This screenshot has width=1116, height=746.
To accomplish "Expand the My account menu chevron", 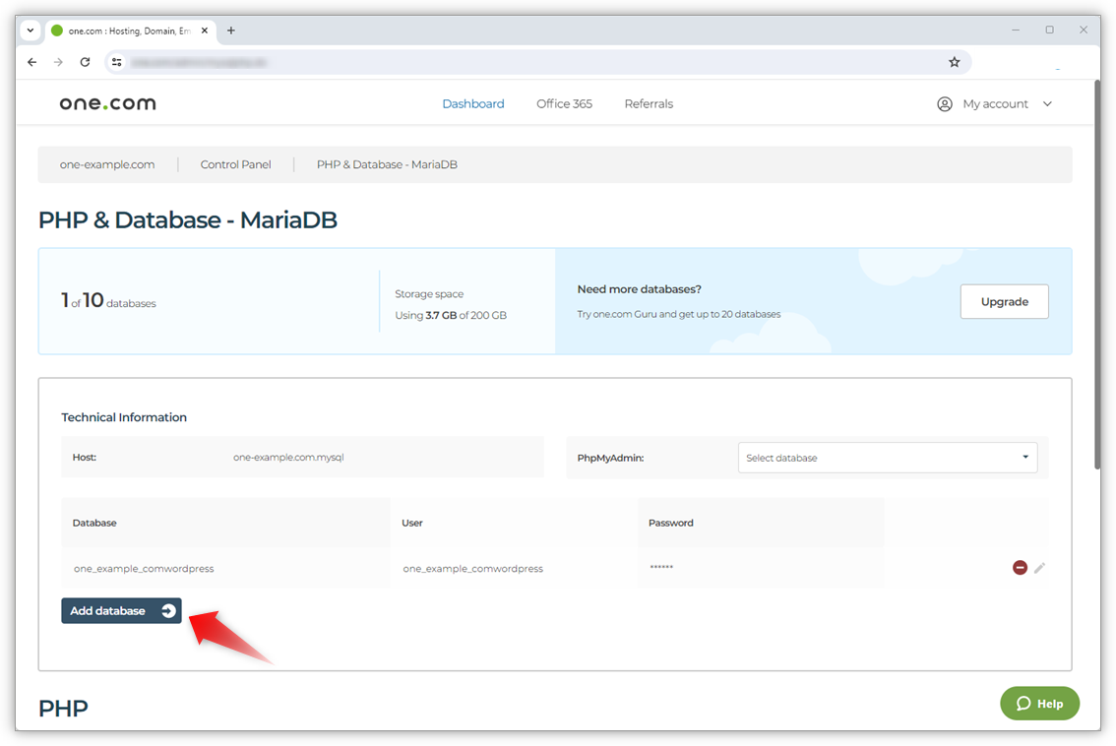I will pyautogui.click(x=1047, y=103).
